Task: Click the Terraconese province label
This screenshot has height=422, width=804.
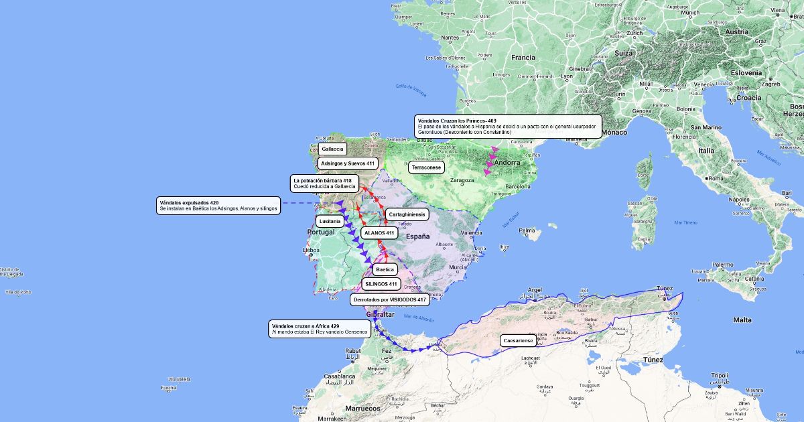Action: [x=427, y=167]
